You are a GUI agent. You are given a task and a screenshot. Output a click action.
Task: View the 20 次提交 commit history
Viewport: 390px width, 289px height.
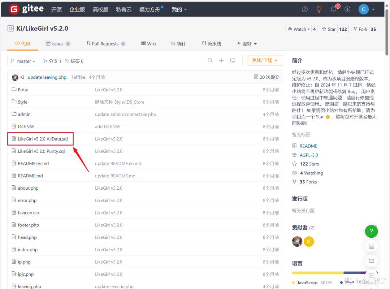coord(266,77)
